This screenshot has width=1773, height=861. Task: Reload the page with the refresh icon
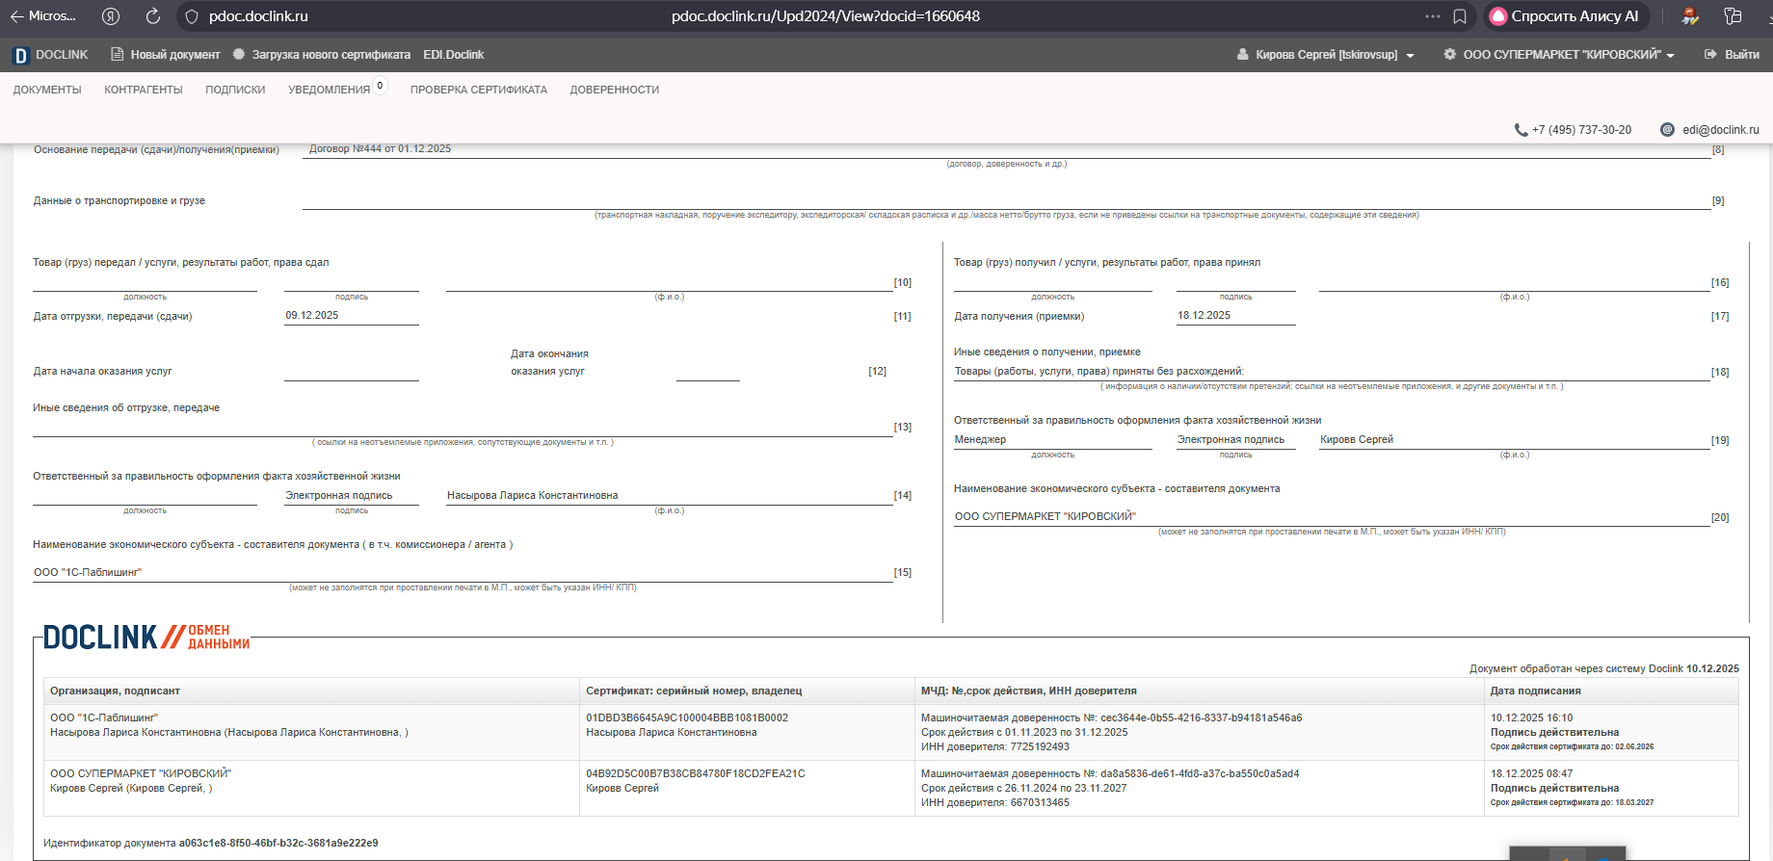point(153,16)
